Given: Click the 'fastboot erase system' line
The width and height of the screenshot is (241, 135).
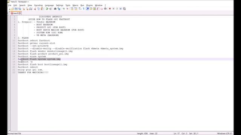Looking at the screenshot, I should click(x=32, y=57).
